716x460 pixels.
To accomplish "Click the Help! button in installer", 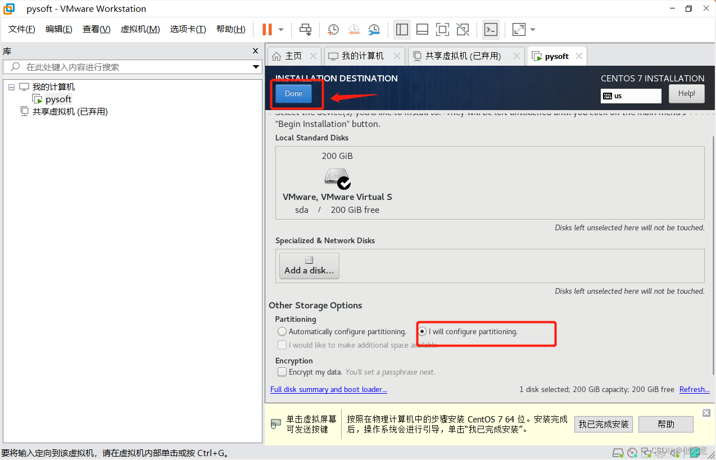I will pos(686,94).
